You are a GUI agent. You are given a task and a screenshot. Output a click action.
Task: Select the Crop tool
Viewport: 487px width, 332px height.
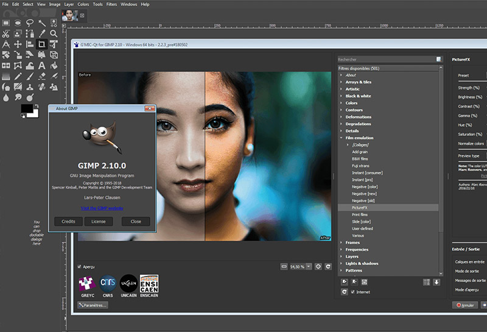tap(41, 44)
